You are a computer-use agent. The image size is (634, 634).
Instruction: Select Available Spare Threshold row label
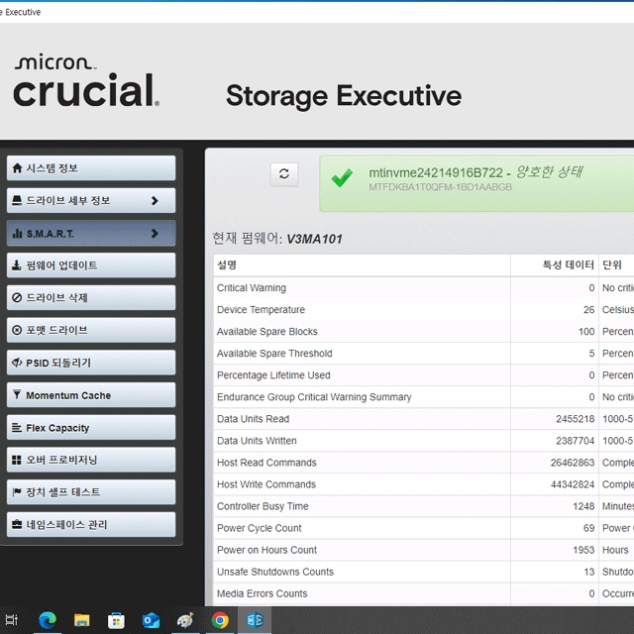click(274, 354)
